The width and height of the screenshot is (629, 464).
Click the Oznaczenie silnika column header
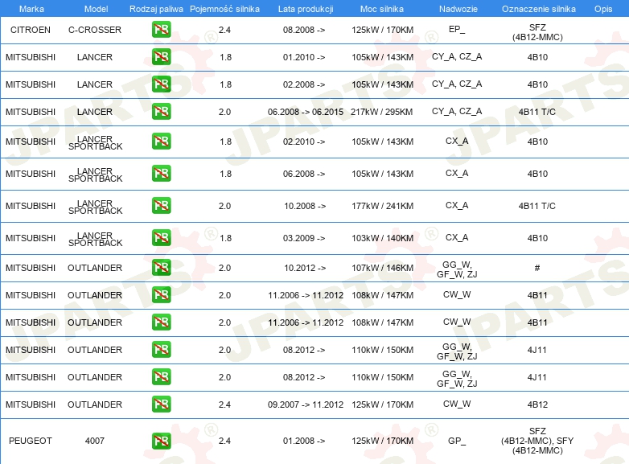pos(538,9)
